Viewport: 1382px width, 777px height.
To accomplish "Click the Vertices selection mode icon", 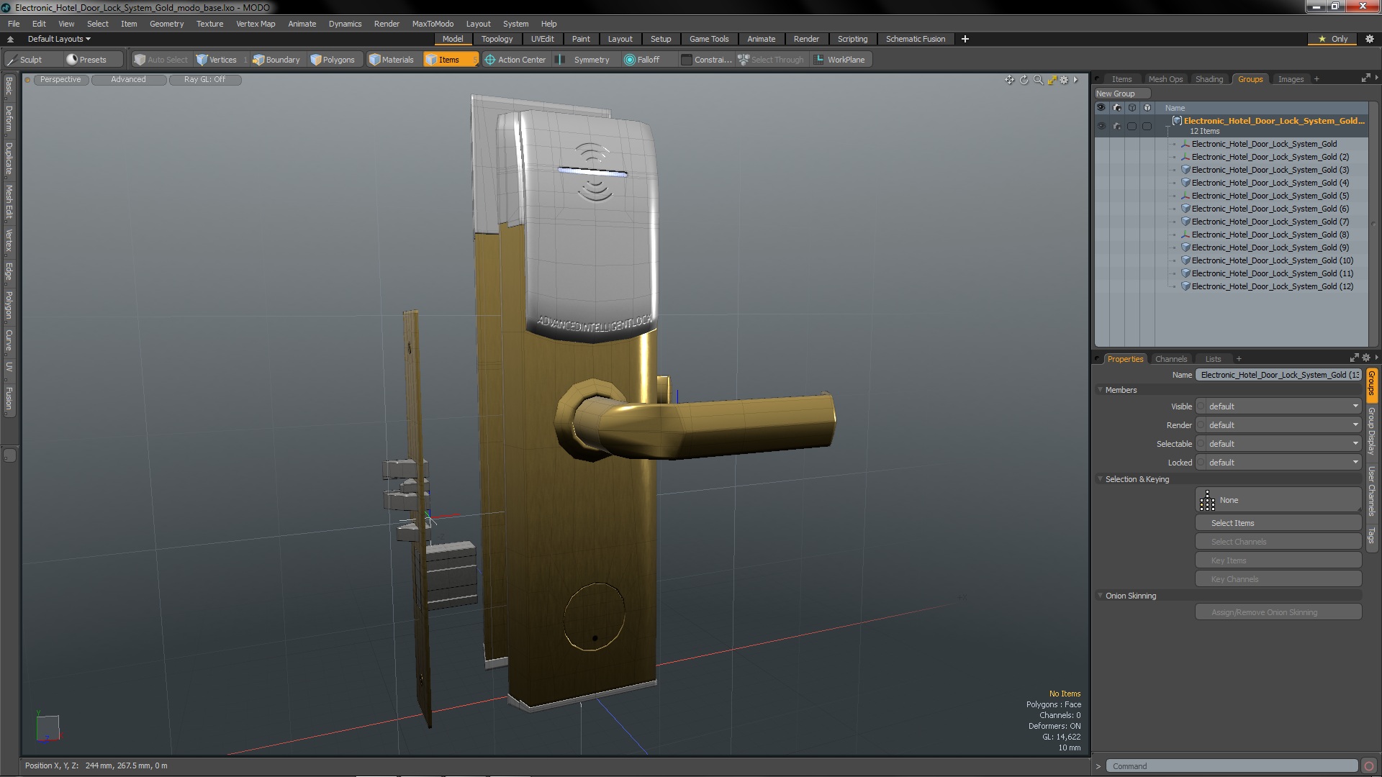I will (202, 60).
